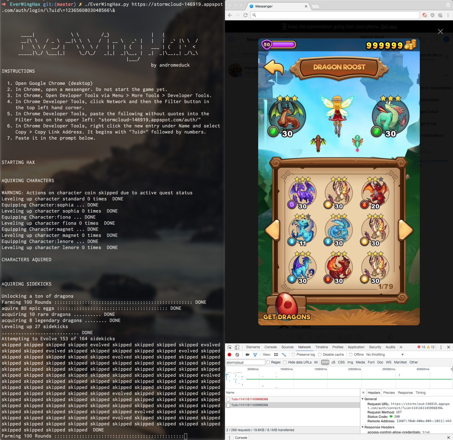Switch to large request rows view
Viewport: 453px width, 440px height.
pyautogui.click(x=276, y=355)
